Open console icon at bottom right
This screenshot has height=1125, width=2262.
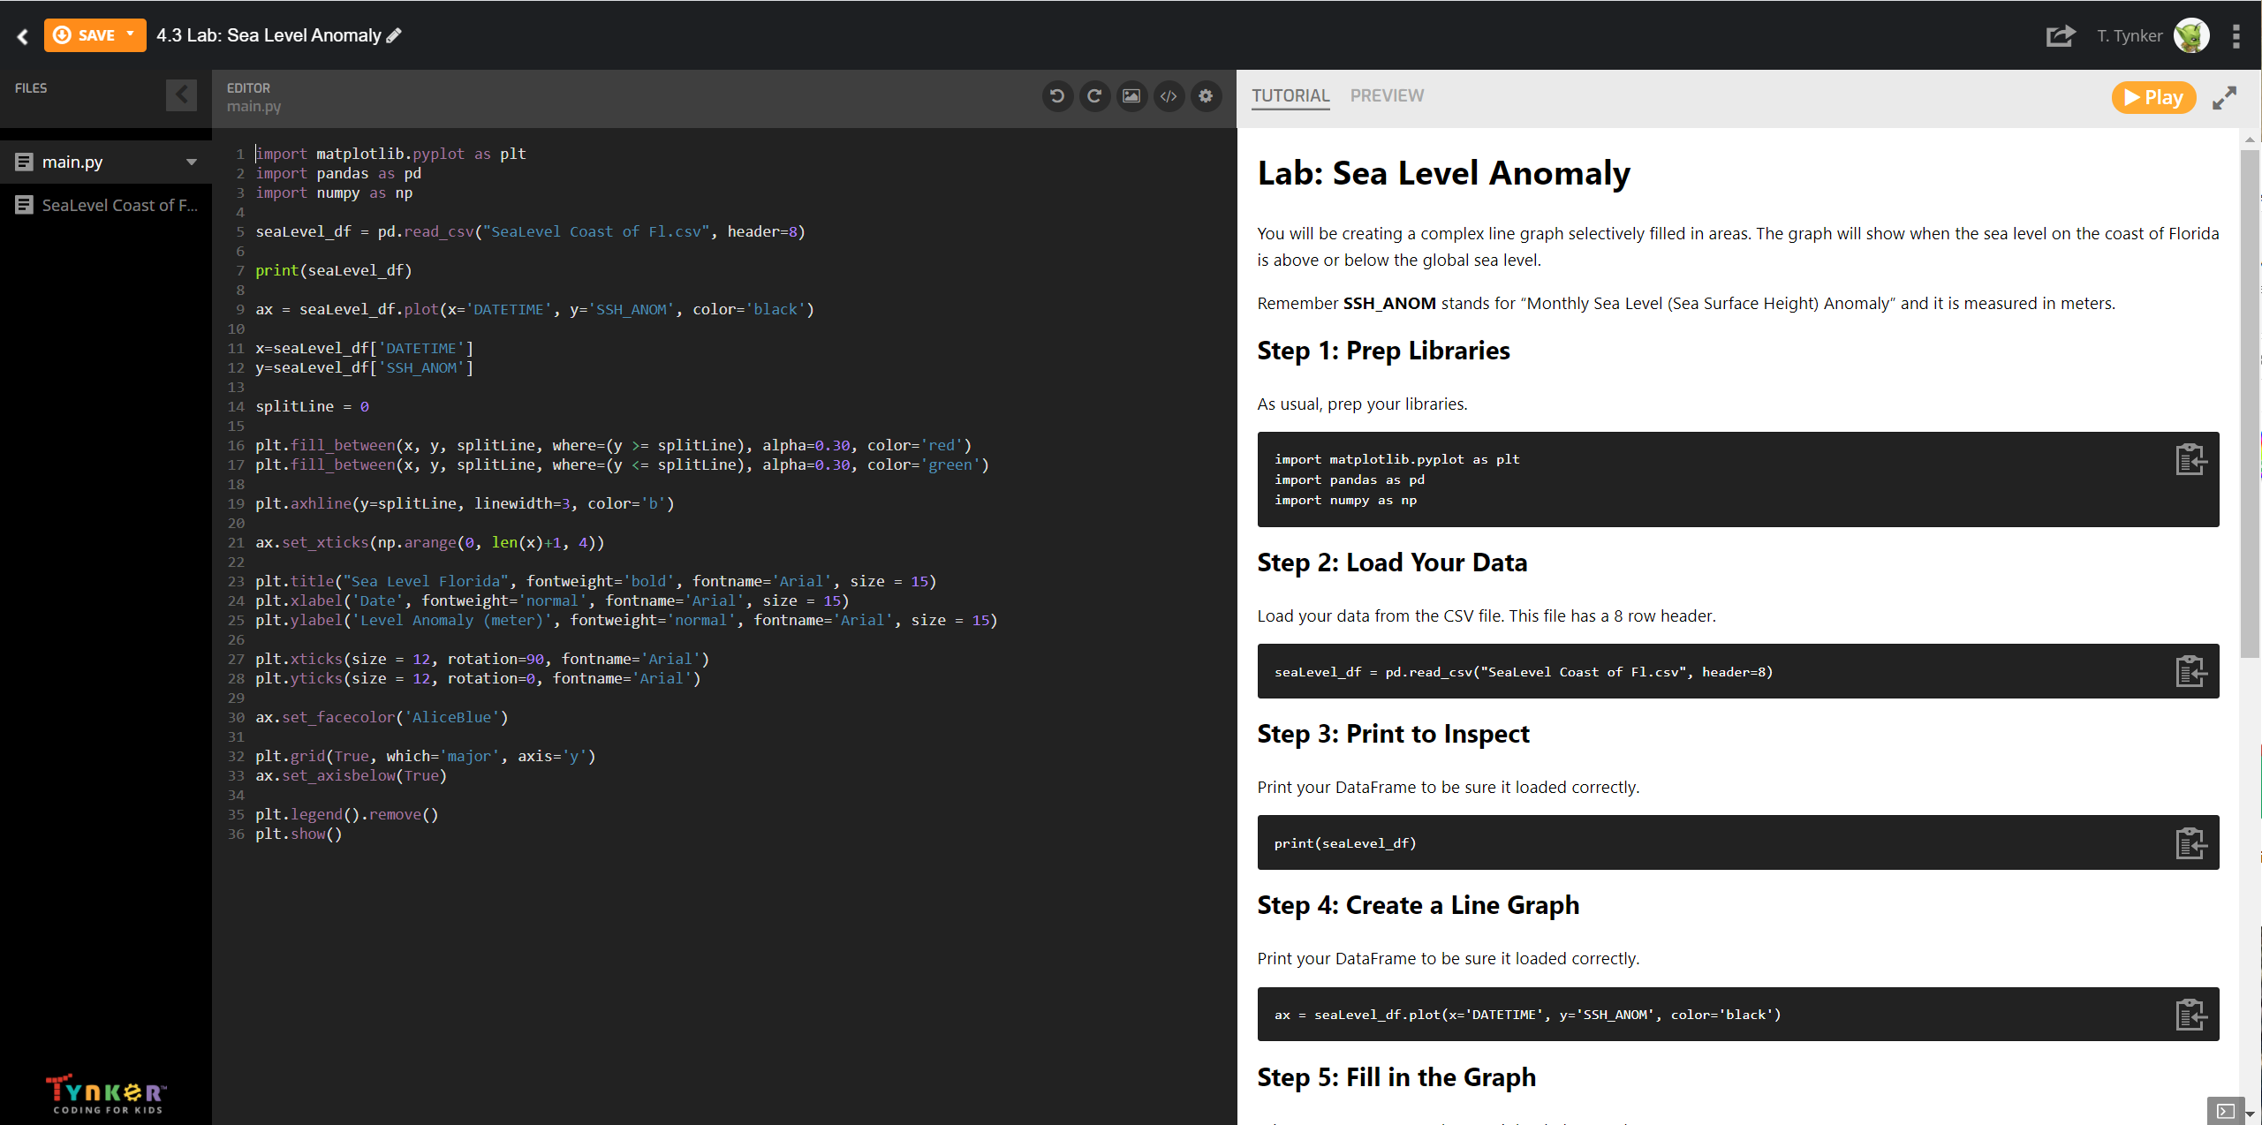tap(2225, 1111)
